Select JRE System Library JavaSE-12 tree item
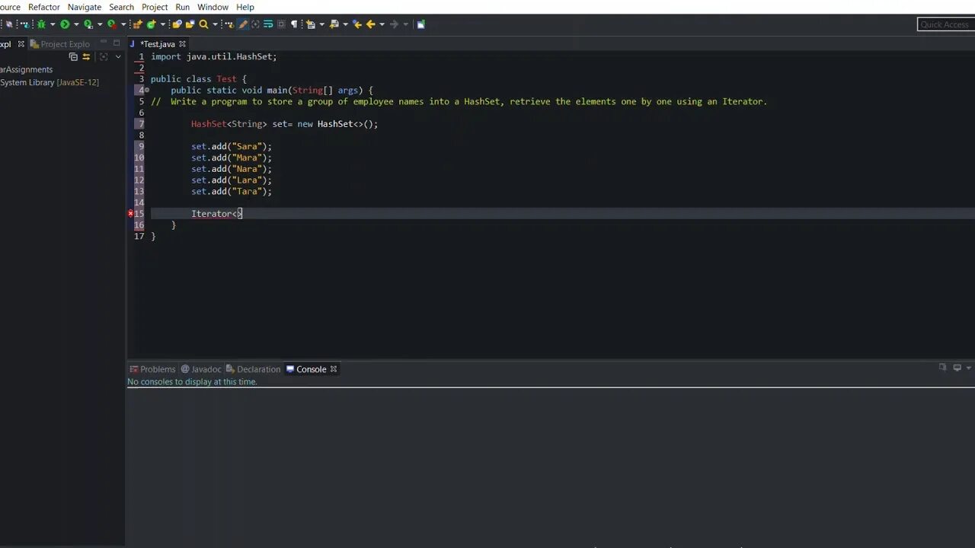The width and height of the screenshot is (975, 548). [50, 82]
